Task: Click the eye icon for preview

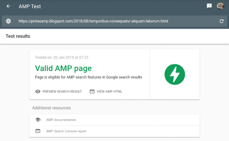Action: coord(38,91)
